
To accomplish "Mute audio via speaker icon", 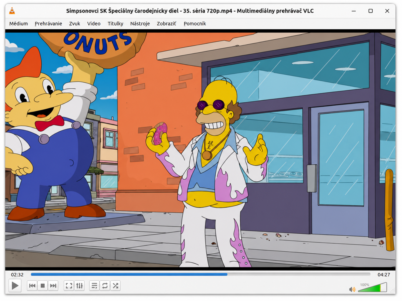I will coord(352,289).
